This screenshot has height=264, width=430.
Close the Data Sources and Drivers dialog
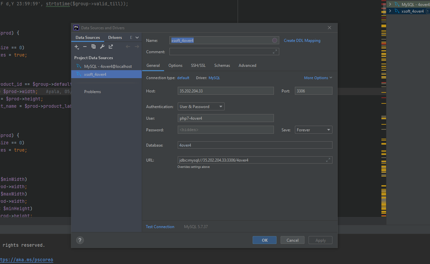pos(329,28)
